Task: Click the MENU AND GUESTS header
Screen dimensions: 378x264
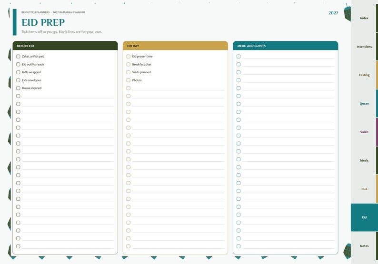Action: pos(286,46)
